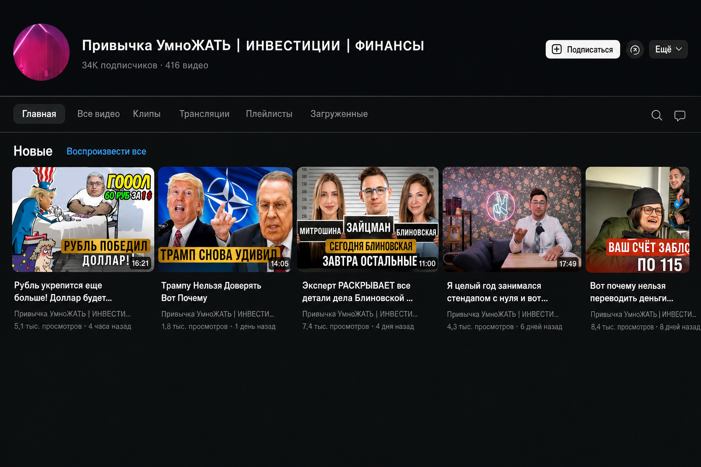Click the 5,1 тыс. просмотров stats line

pos(73,327)
